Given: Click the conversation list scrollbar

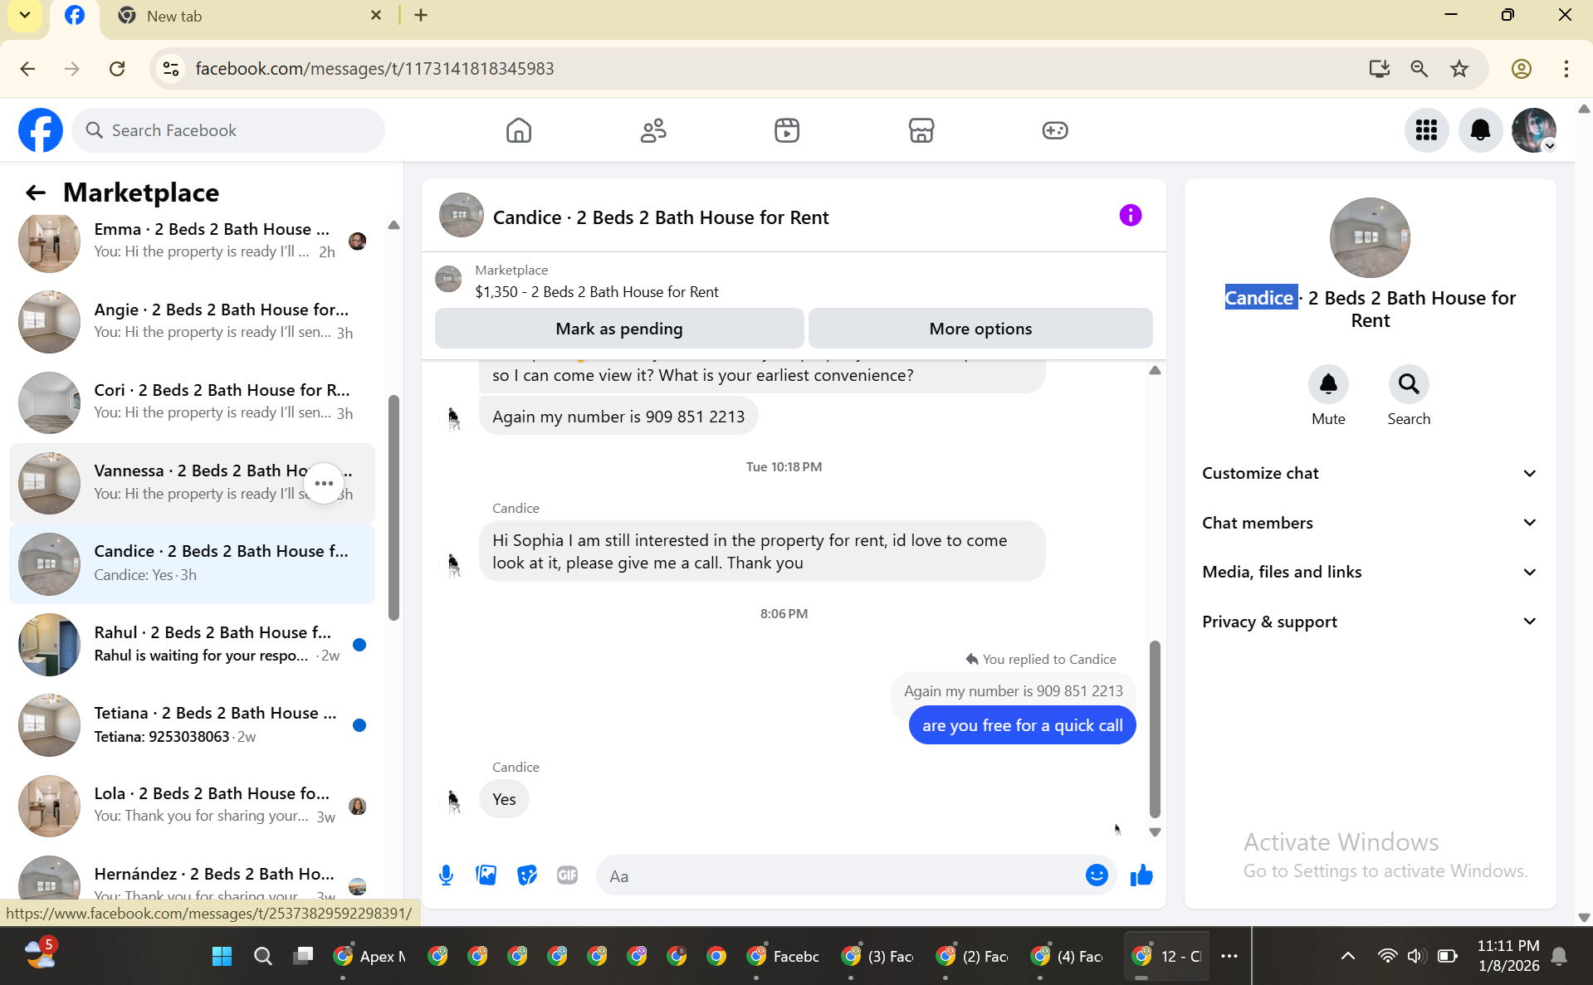Looking at the screenshot, I should pos(393,508).
